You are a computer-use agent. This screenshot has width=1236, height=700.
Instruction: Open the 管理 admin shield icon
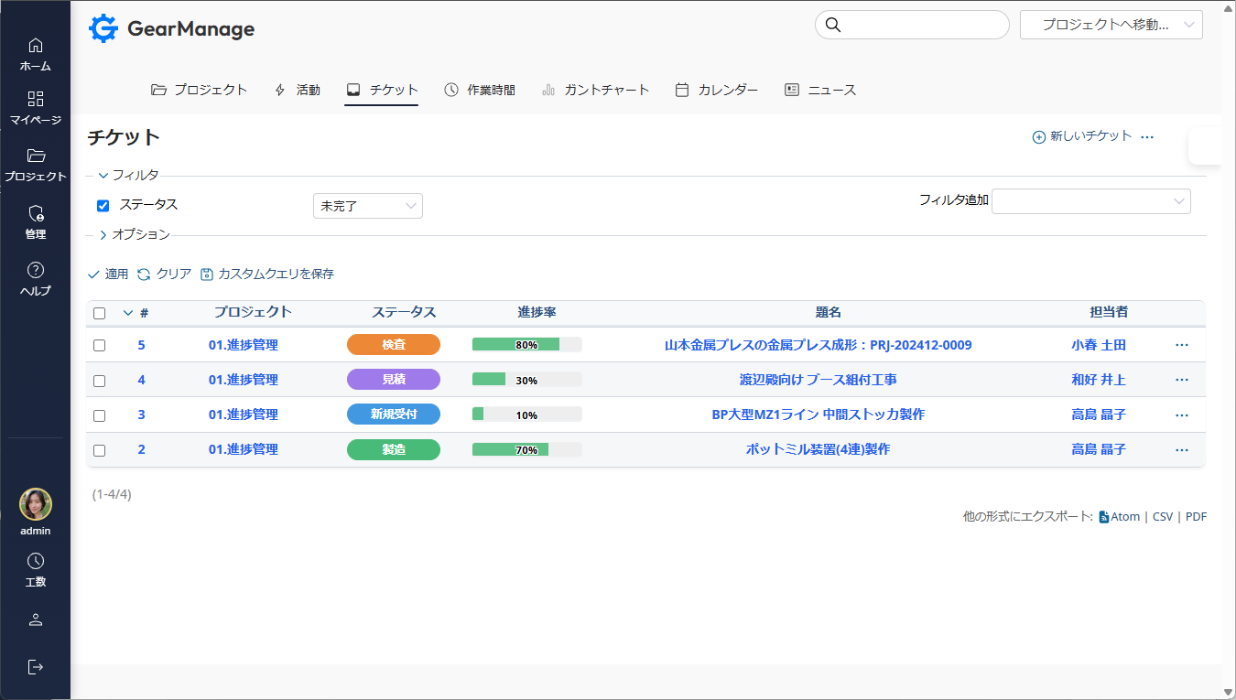[36, 213]
